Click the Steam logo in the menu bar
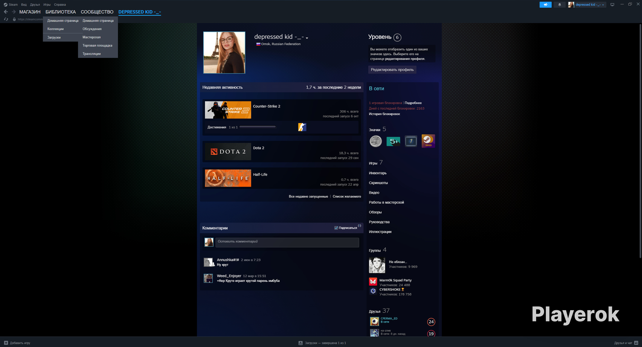 click(x=6, y=5)
